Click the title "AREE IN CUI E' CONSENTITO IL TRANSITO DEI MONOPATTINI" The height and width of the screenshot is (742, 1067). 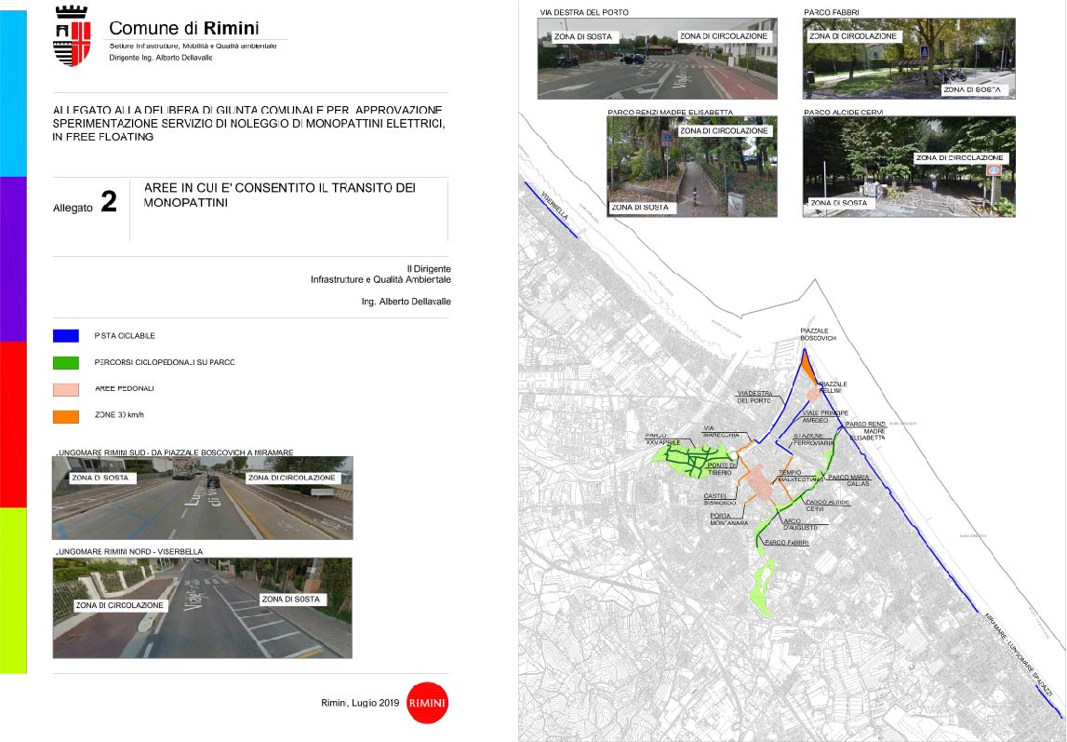tap(280, 195)
